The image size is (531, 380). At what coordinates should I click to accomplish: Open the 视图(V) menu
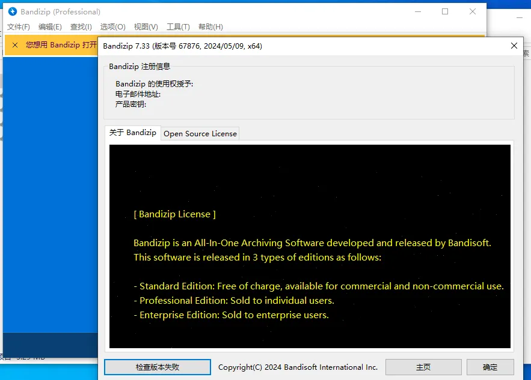[145, 26]
